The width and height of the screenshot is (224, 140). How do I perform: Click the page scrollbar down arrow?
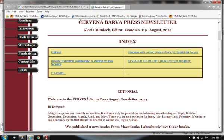[219, 127]
